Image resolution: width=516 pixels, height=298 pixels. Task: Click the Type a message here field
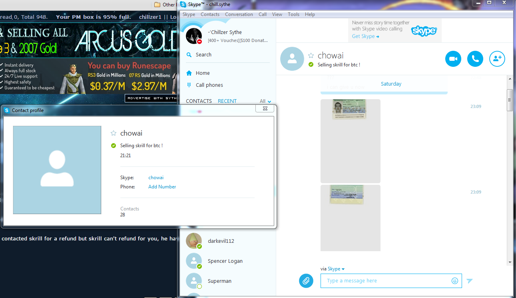coord(391,281)
